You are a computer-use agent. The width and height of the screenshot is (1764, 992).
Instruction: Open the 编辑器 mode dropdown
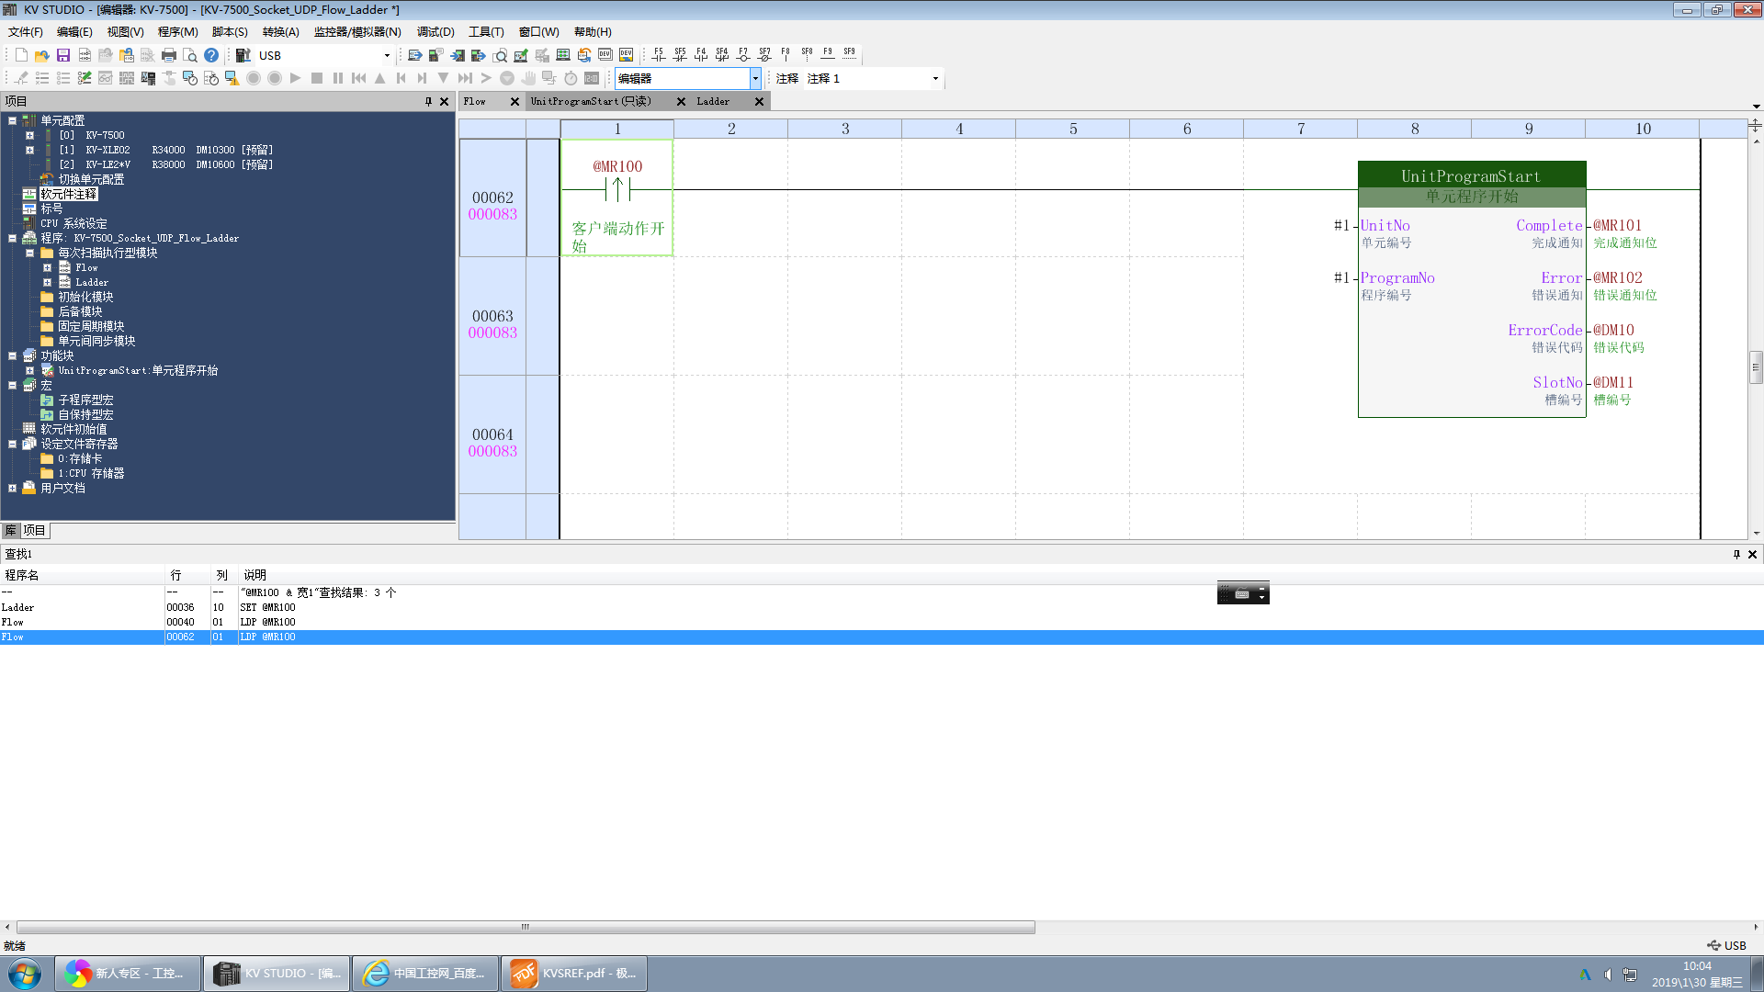point(755,79)
